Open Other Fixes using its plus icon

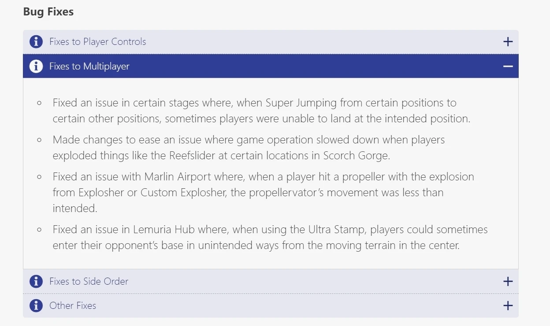tap(508, 305)
